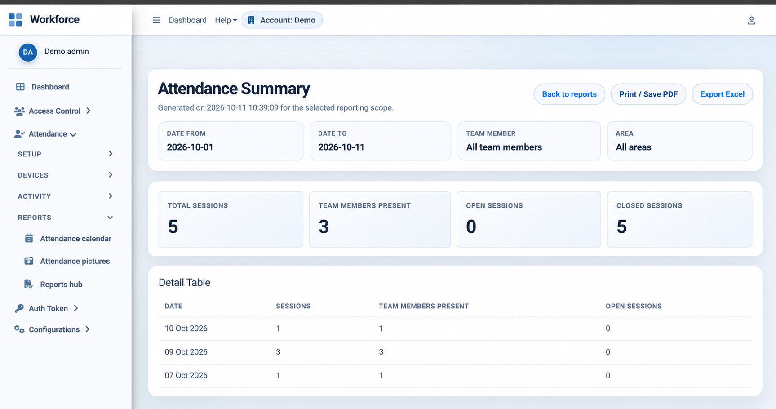The height and width of the screenshot is (409, 776).
Task: Click the Access Control people icon
Action: [19, 111]
